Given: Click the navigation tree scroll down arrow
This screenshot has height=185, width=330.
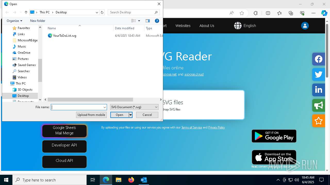Looking at the screenshot, I should click(40, 100).
